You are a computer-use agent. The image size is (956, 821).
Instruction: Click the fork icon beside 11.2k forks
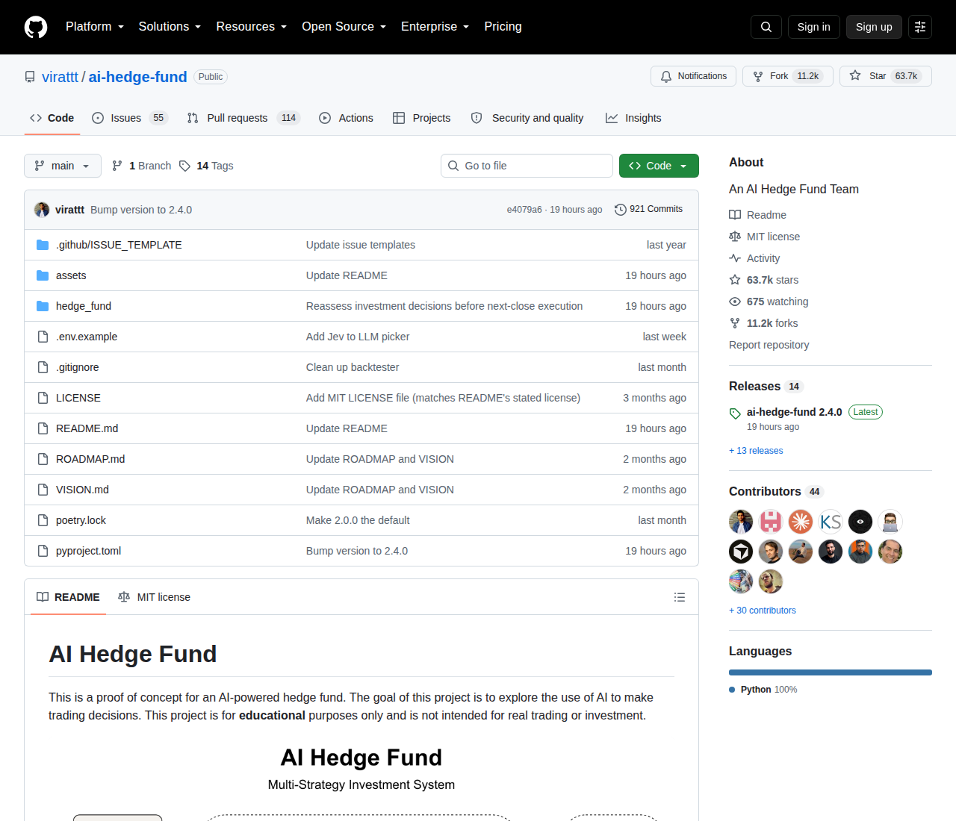735,323
